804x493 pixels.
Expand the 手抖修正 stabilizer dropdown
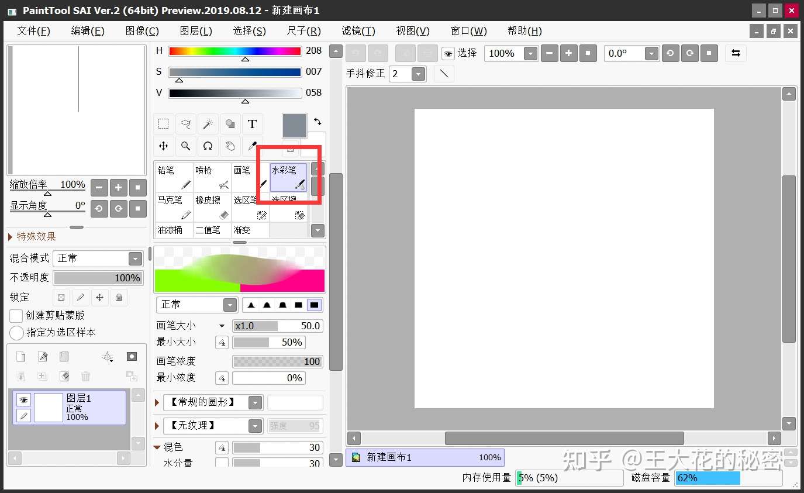pyautogui.click(x=419, y=73)
